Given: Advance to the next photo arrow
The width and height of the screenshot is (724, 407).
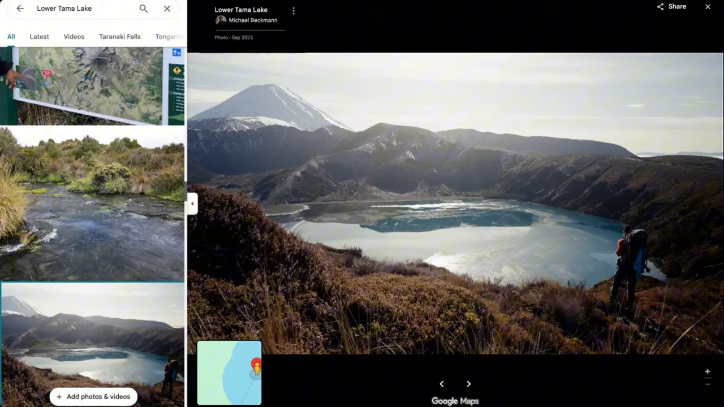Looking at the screenshot, I should (468, 384).
